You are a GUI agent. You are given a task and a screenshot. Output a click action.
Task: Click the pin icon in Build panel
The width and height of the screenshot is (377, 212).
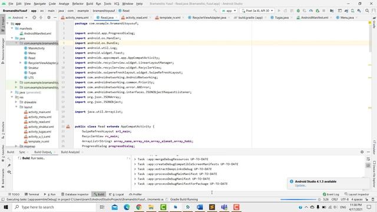point(9,165)
